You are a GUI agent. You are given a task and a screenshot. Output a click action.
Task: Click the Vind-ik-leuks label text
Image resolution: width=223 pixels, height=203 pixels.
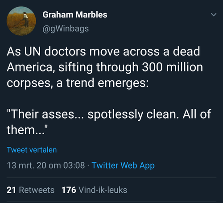click(x=103, y=190)
